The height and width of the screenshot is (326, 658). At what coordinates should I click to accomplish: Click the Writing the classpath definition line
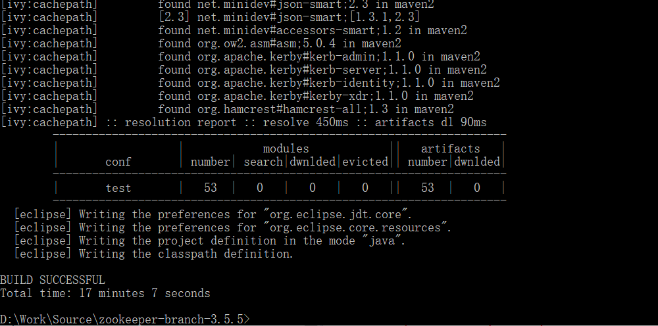tap(153, 254)
